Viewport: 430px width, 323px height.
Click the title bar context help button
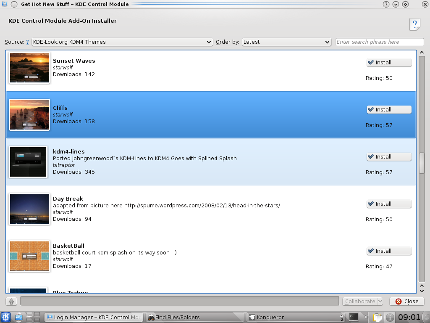pyautogui.click(x=386, y=4)
